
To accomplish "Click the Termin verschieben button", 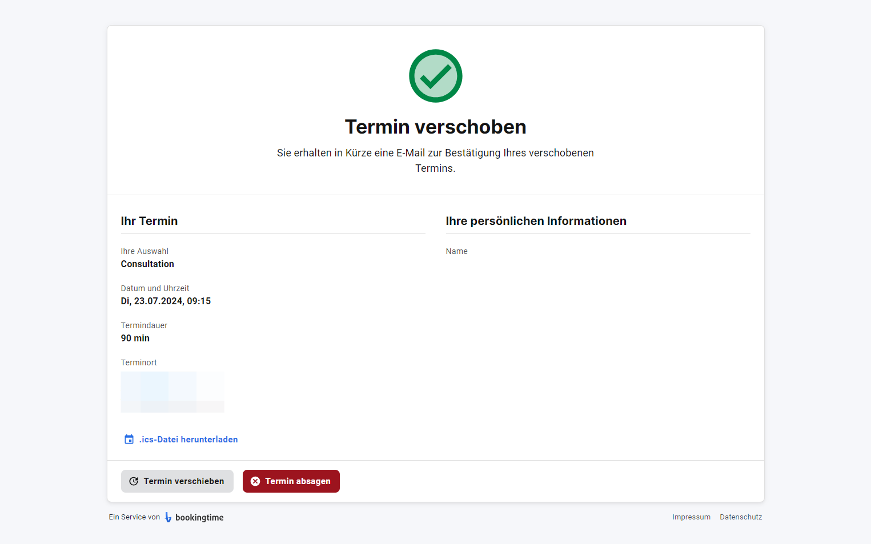I will (177, 481).
